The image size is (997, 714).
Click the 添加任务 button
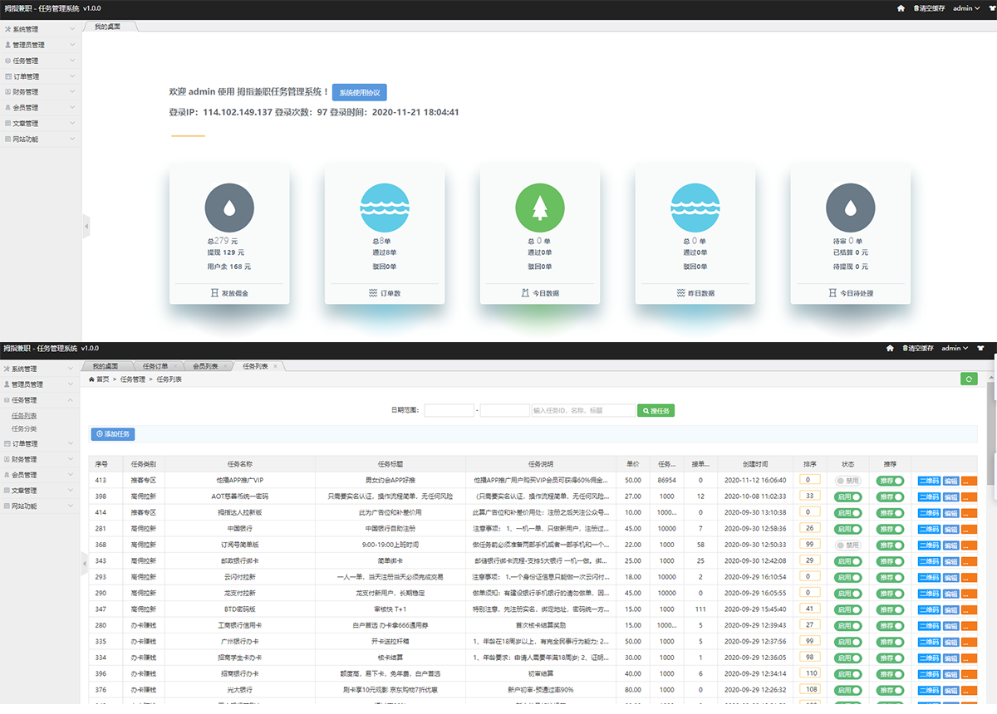[x=113, y=434]
